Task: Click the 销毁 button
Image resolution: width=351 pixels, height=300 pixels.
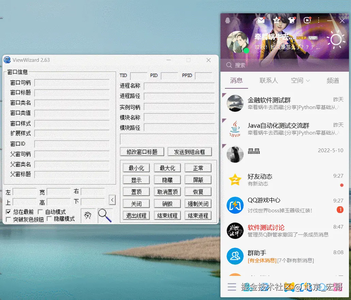Action: (x=167, y=204)
